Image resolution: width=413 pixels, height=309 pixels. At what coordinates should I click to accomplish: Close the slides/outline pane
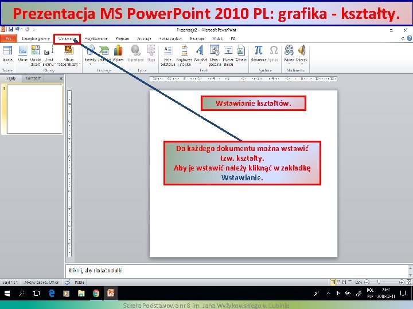(61, 78)
